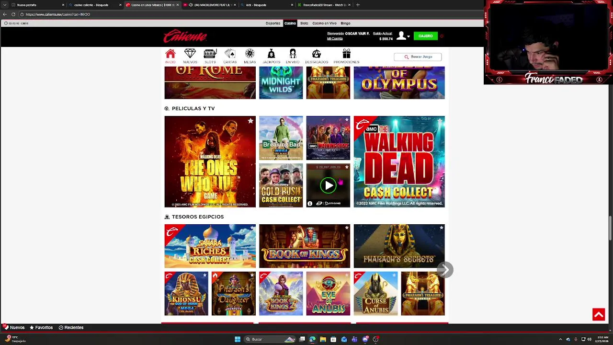Favorite Pharaoh's Secrets star

(x=441, y=228)
